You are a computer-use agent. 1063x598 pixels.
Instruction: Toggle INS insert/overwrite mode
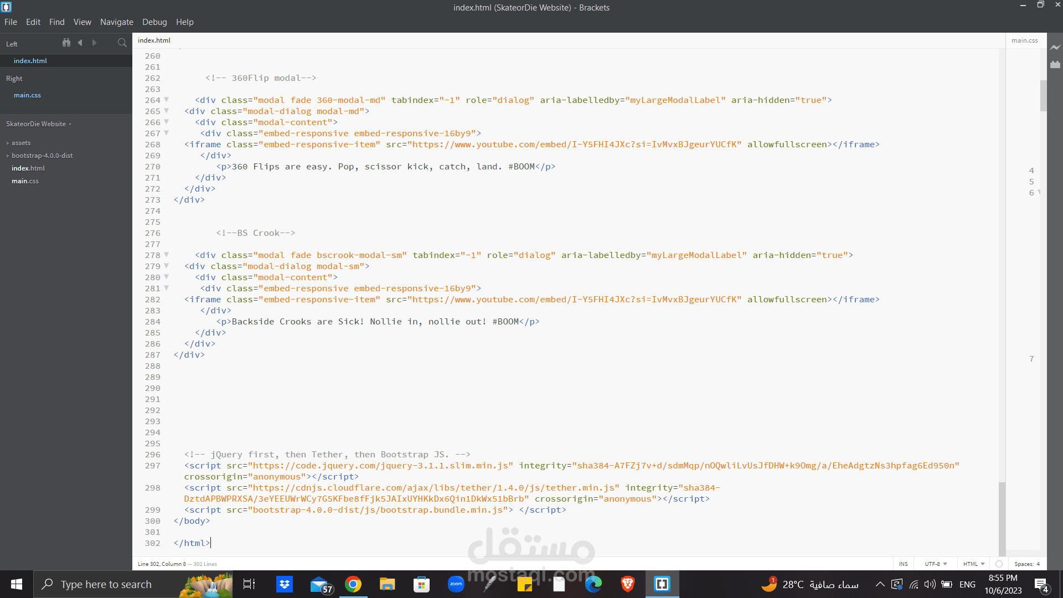pyautogui.click(x=903, y=564)
